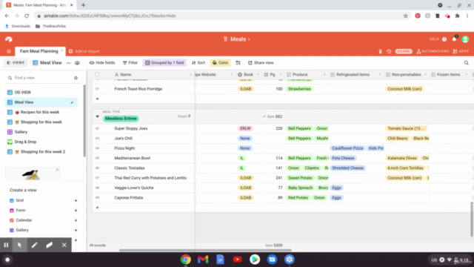Open the Help question mark icon
This screenshot has height=267, width=474.
tap(444, 39)
